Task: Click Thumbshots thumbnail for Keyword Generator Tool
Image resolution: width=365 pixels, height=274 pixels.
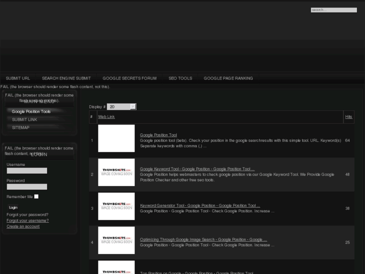Action: (x=116, y=206)
